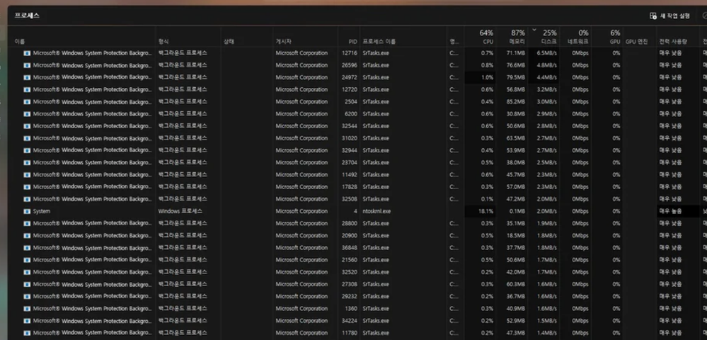Sort processes by the 메모리 column header

coord(517,37)
